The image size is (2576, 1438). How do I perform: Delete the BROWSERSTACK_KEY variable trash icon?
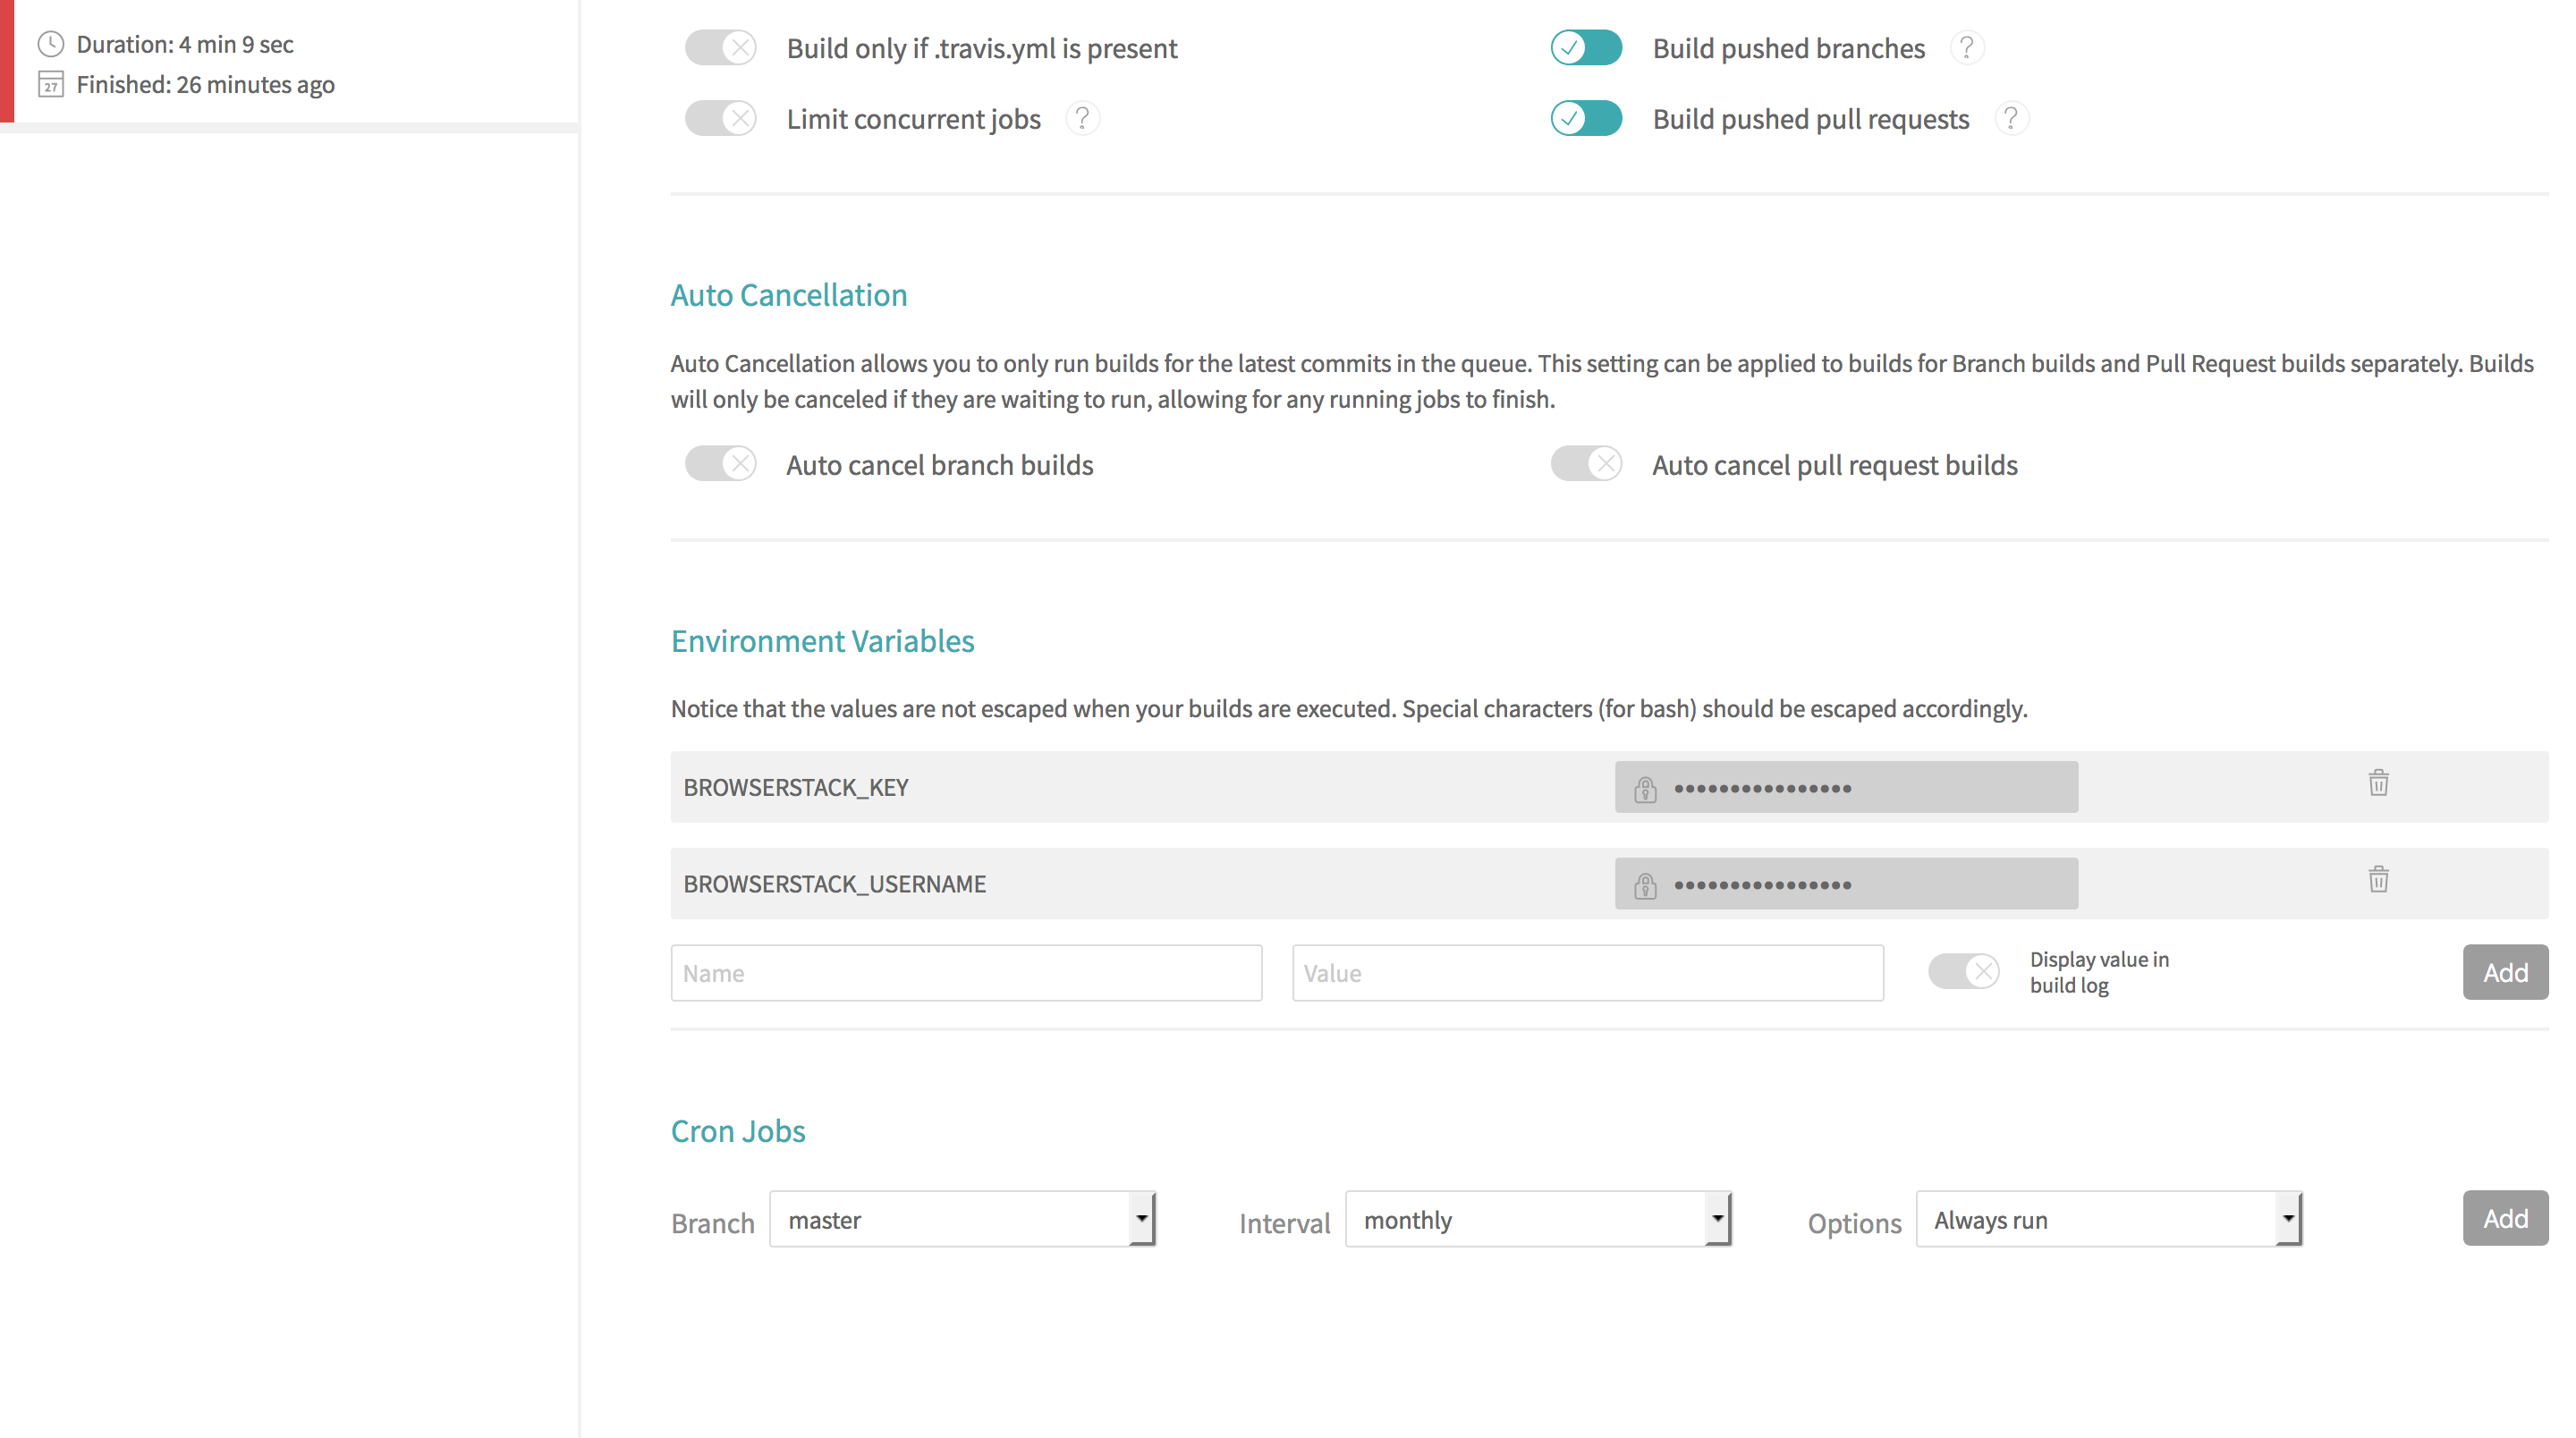(2378, 783)
